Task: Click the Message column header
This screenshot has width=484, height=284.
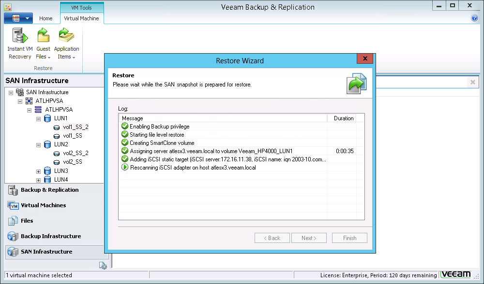Action: tap(223, 118)
